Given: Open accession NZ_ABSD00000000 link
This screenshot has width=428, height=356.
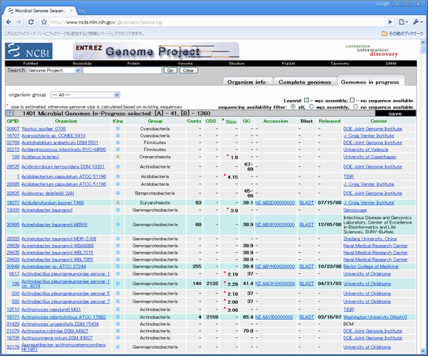Looking at the screenshot, I should click(275, 202).
